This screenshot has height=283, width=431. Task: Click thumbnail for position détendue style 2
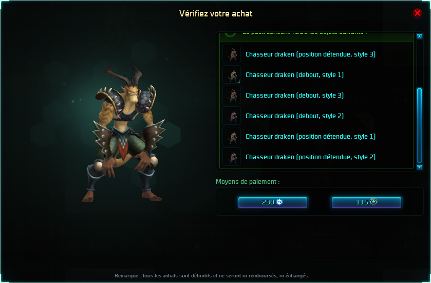232,157
